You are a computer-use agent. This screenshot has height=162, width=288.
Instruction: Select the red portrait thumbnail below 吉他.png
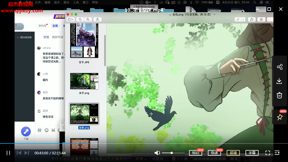pos(84,147)
